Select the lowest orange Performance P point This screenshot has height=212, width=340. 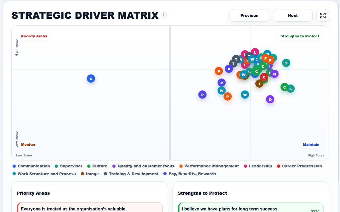[x=228, y=97]
